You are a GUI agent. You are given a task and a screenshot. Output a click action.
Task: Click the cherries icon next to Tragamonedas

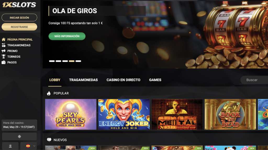click(4, 45)
